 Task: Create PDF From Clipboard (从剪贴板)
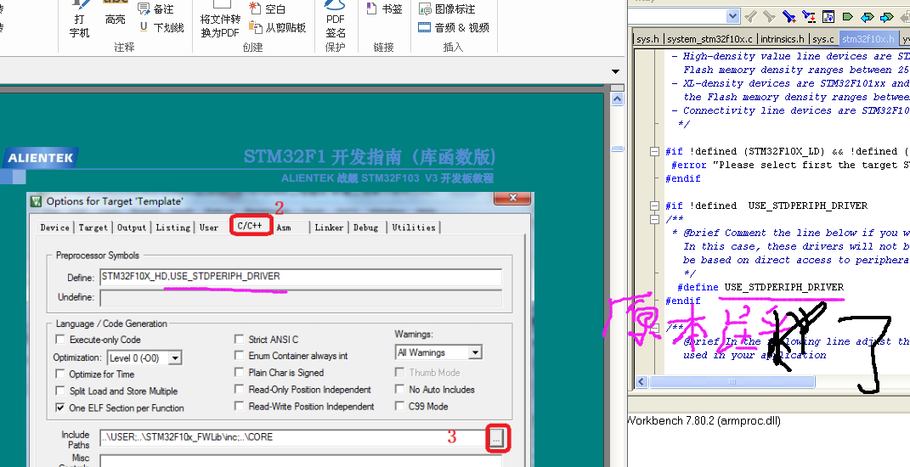[x=277, y=27]
